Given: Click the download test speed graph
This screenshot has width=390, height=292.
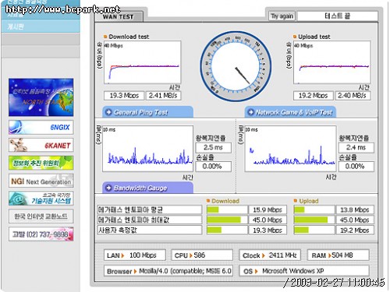Looking at the screenshot, I should coord(142,62).
